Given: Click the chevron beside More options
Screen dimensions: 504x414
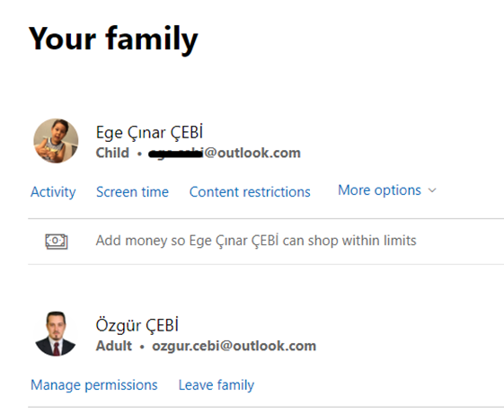Looking at the screenshot, I should tap(432, 190).
